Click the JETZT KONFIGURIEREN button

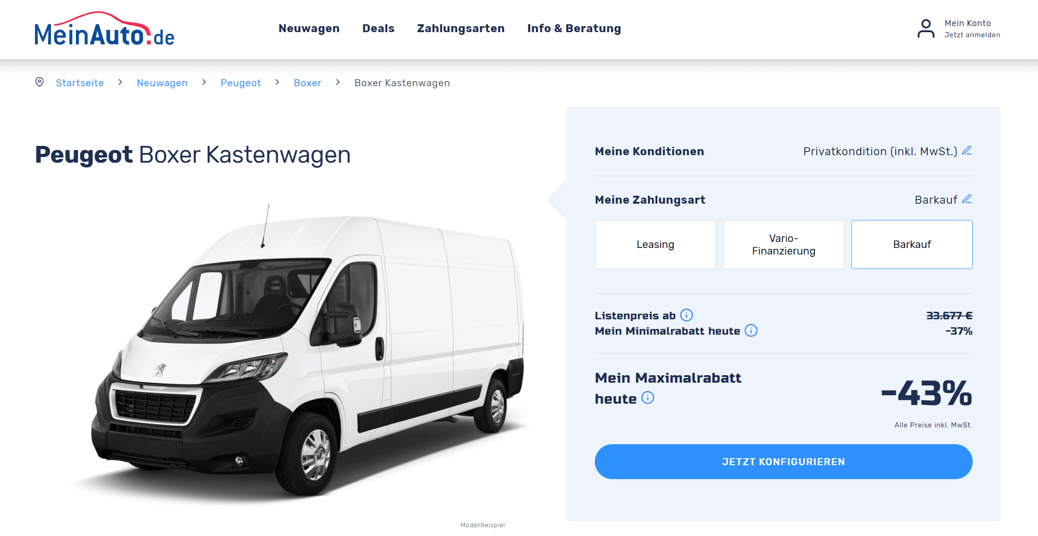click(x=783, y=461)
